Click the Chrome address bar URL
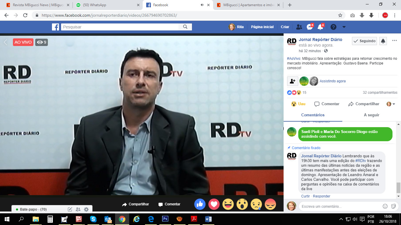The image size is (401, 225). pos(109,15)
